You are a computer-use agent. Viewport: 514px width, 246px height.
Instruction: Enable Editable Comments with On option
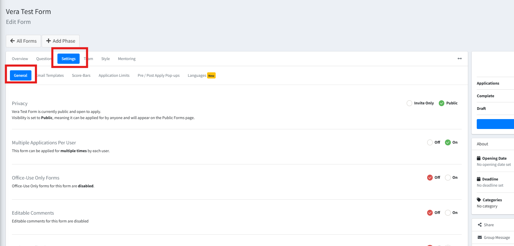click(448, 213)
